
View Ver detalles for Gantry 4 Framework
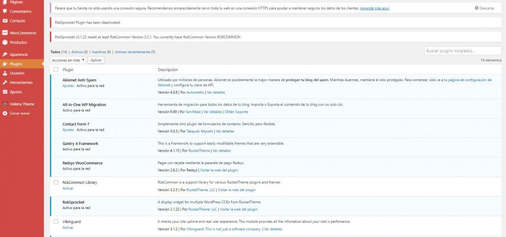222,150
